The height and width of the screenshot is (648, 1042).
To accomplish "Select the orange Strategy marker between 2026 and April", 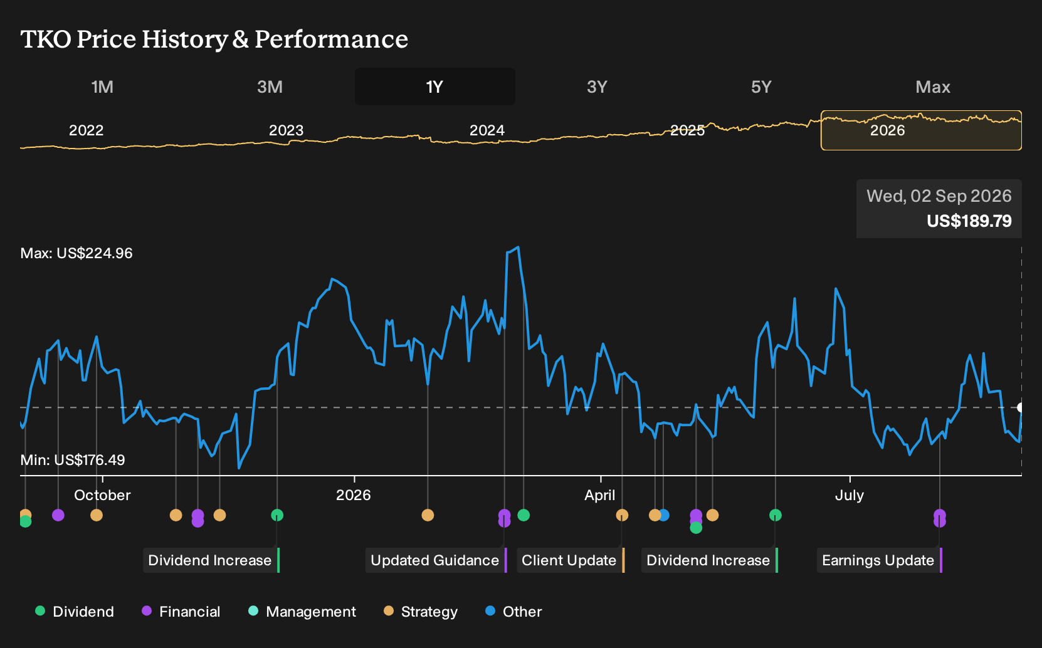I will pyautogui.click(x=428, y=515).
